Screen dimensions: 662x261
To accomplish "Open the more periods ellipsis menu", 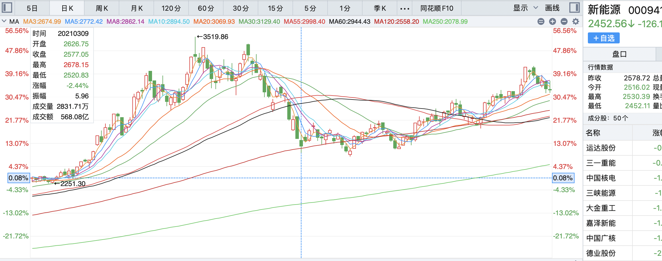I will pos(405,8).
